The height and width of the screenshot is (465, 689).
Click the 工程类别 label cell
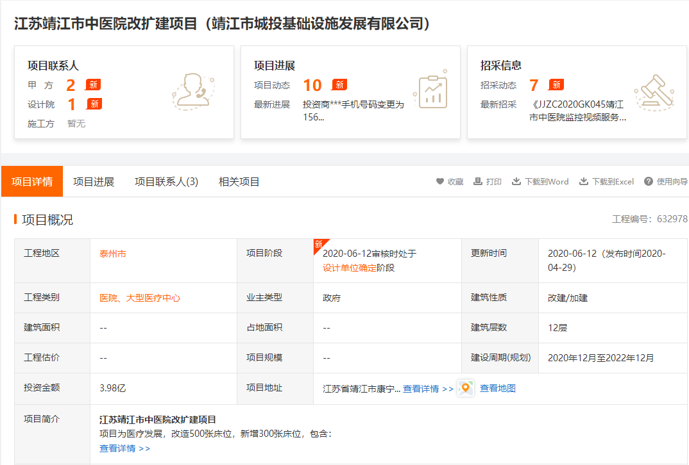(x=53, y=298)
